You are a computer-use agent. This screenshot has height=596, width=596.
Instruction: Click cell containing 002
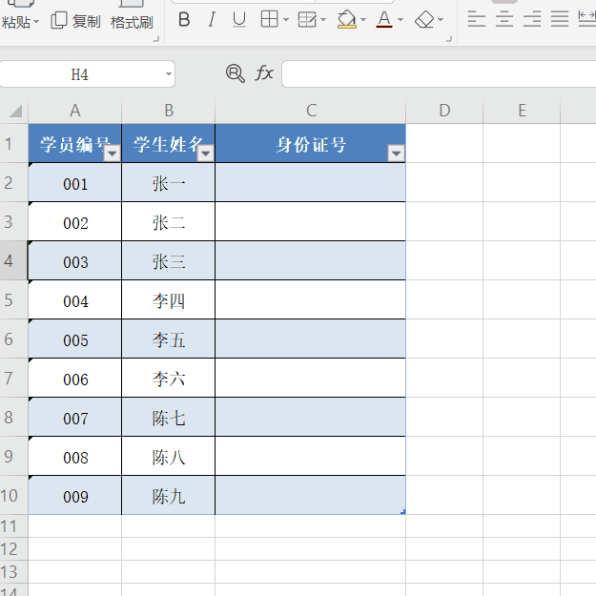point(75,221)
